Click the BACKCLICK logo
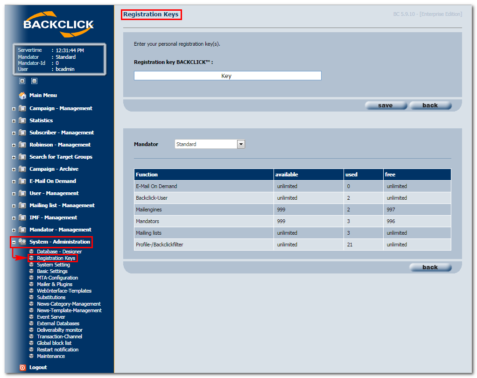The image size is (477, 378). pyautogui.click(x=59, y=24)
